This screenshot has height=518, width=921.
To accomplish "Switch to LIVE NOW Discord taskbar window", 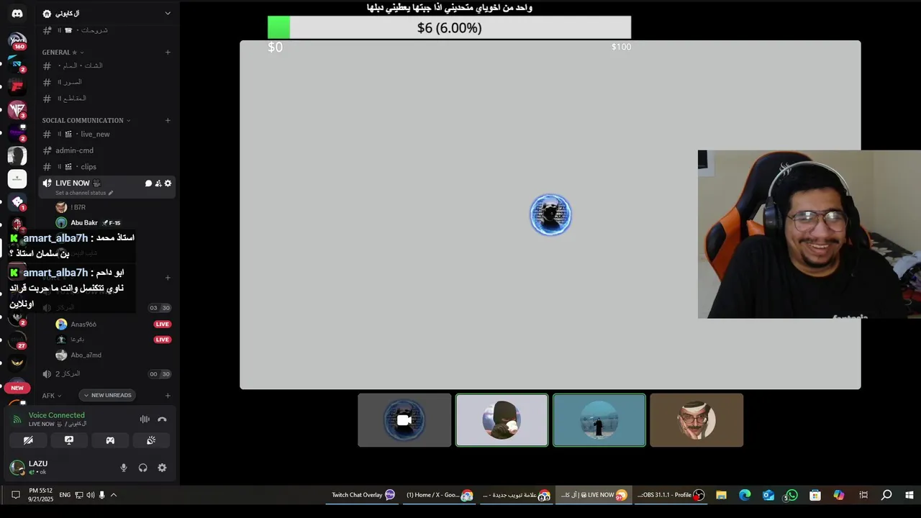I will click(x=593, y=495).
